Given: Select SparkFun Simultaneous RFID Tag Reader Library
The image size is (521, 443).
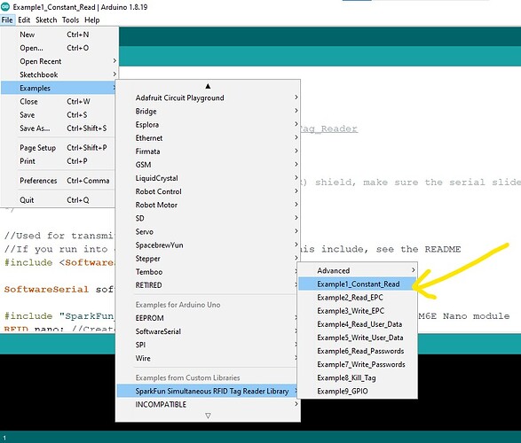Looking at the screenshot, I should (208, 391).
